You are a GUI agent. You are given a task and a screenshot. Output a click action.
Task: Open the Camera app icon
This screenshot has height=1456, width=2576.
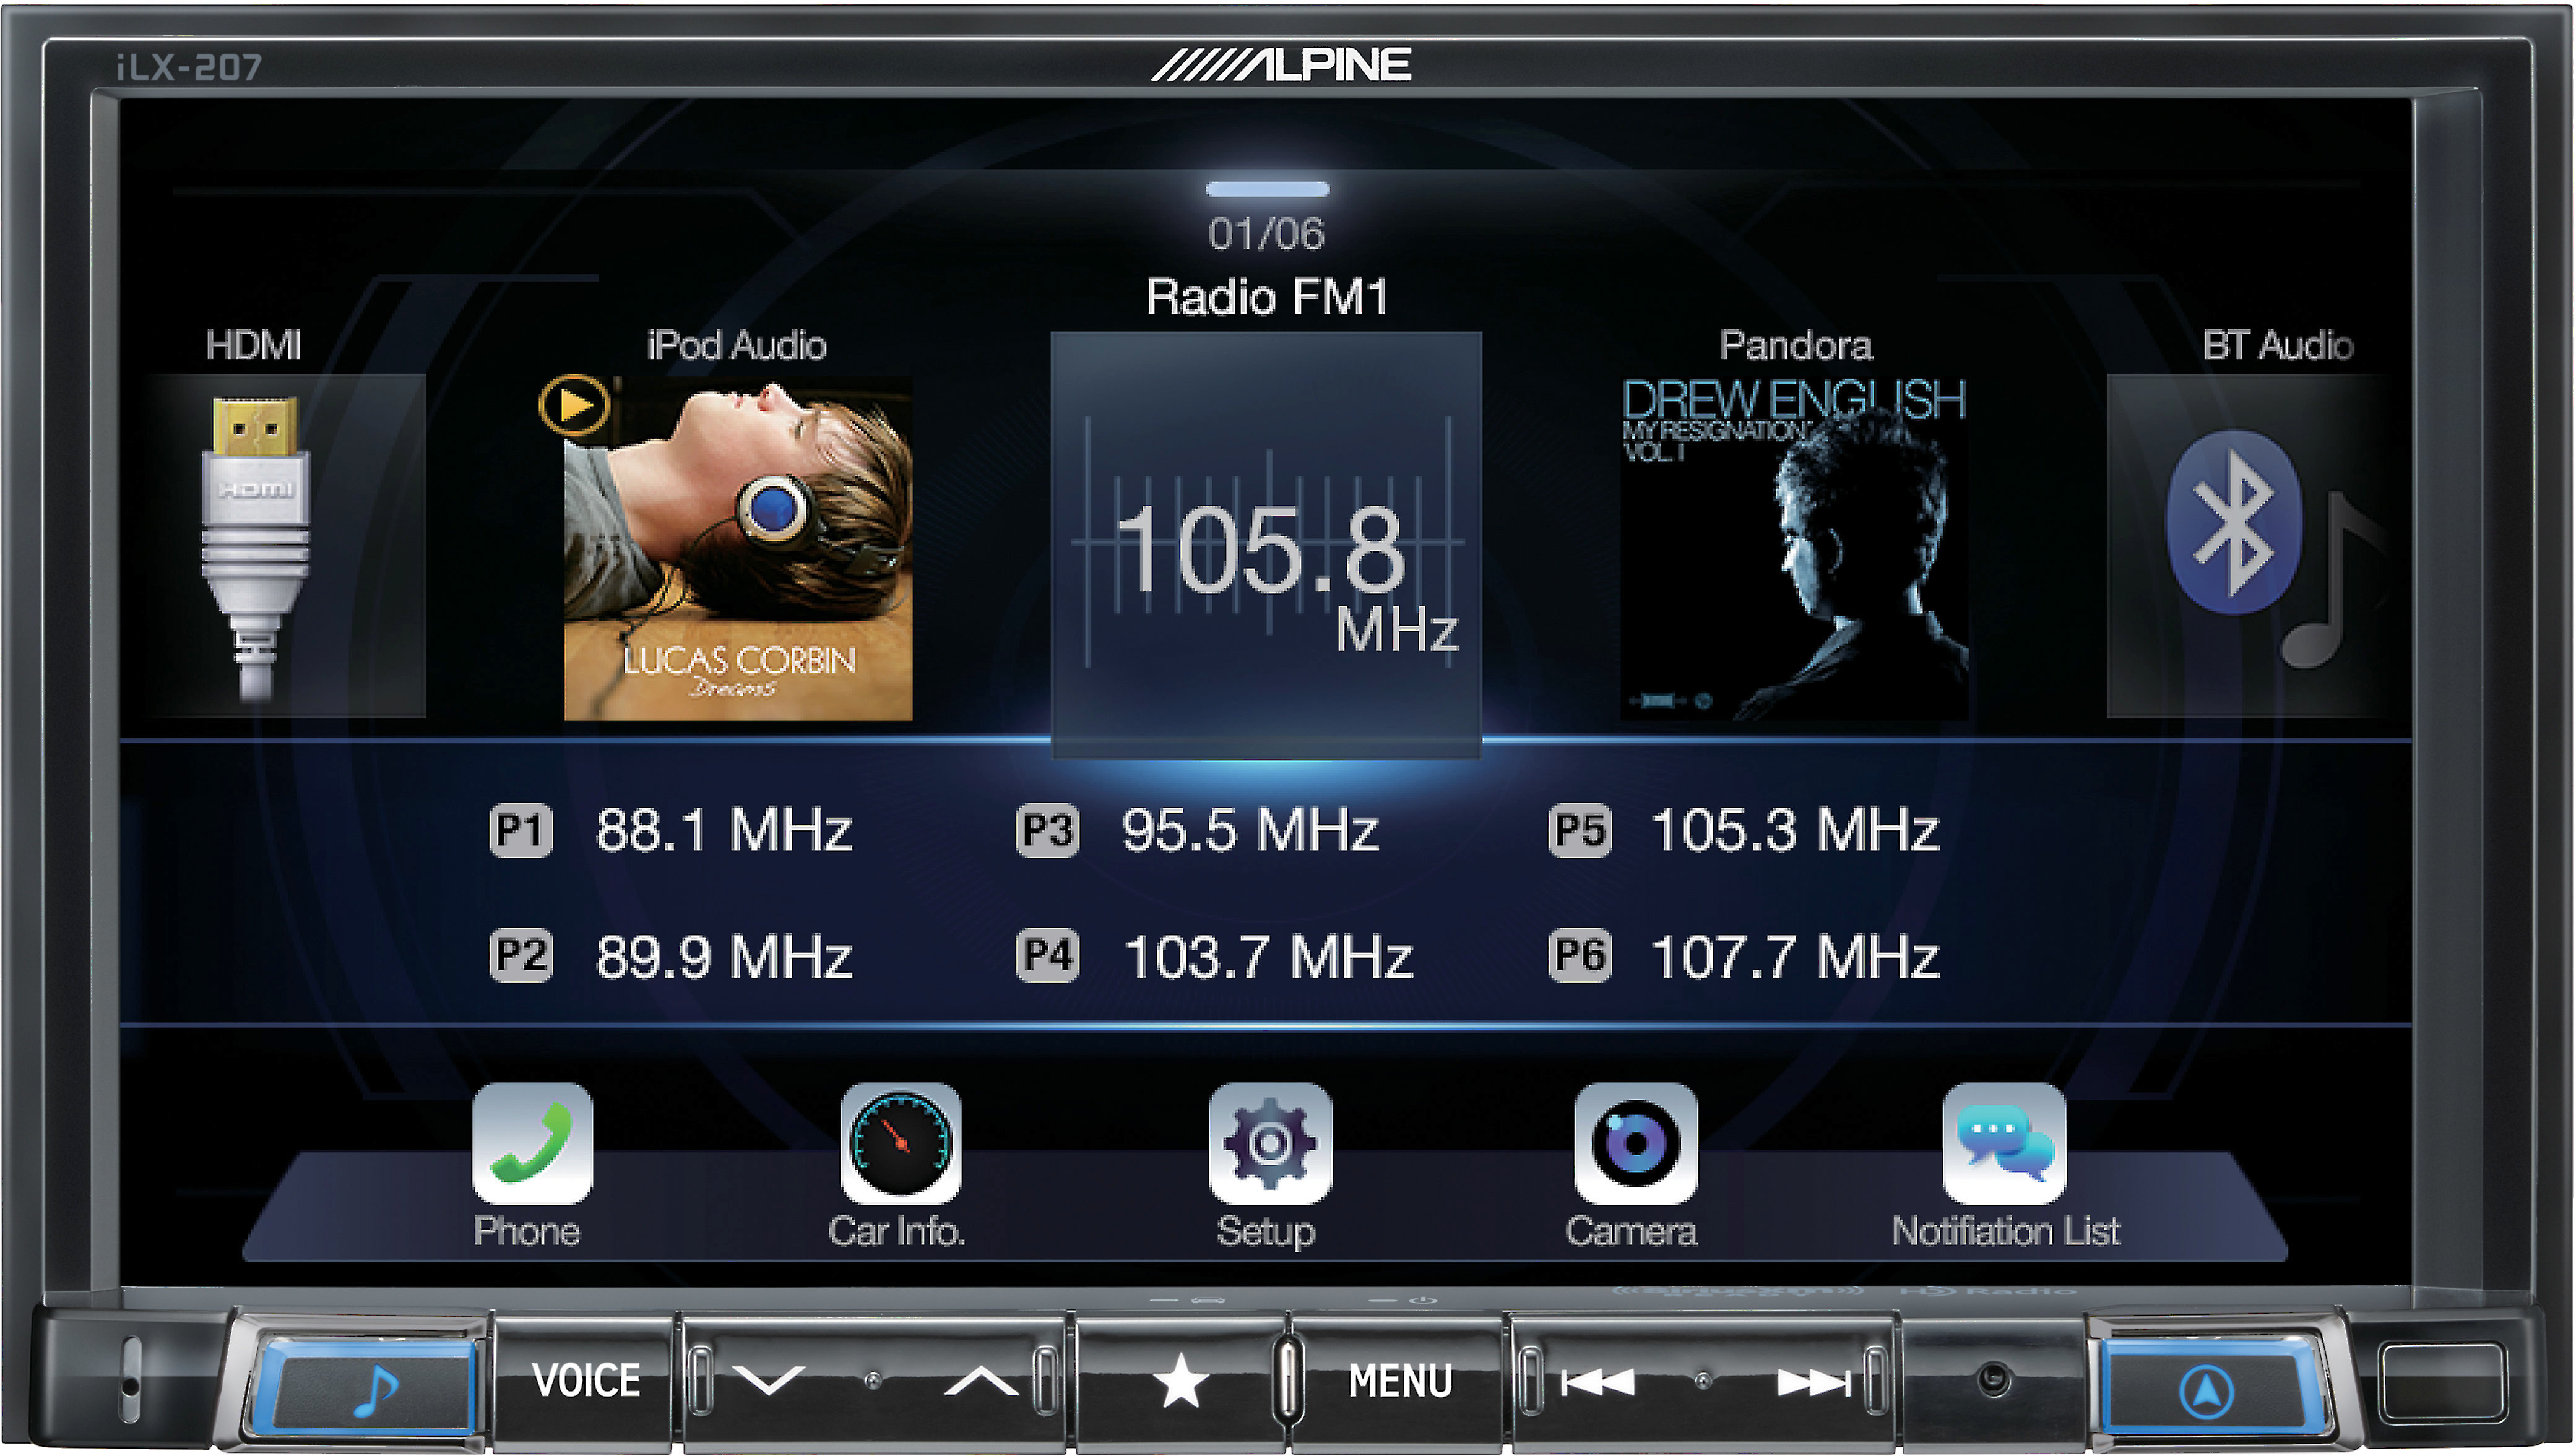[1635, 1143]
